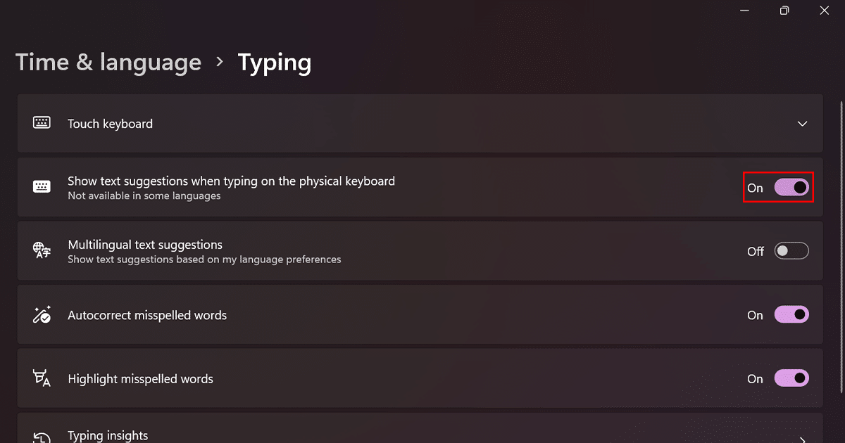The image size is (845, 443).
Task: Click the Typing breadcrumb heading
Action: click(275, 63)
